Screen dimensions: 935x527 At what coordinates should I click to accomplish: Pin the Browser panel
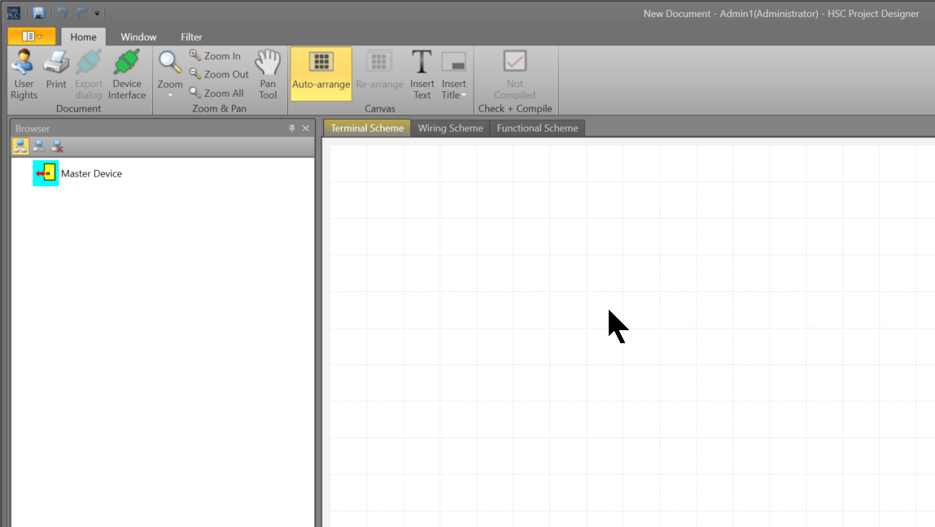[x=291, y=128]
